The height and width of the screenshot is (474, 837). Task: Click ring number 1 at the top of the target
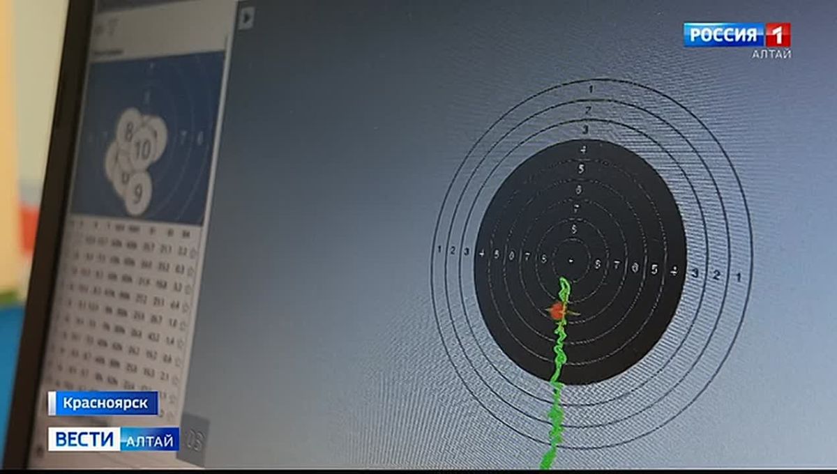[591, 89]
